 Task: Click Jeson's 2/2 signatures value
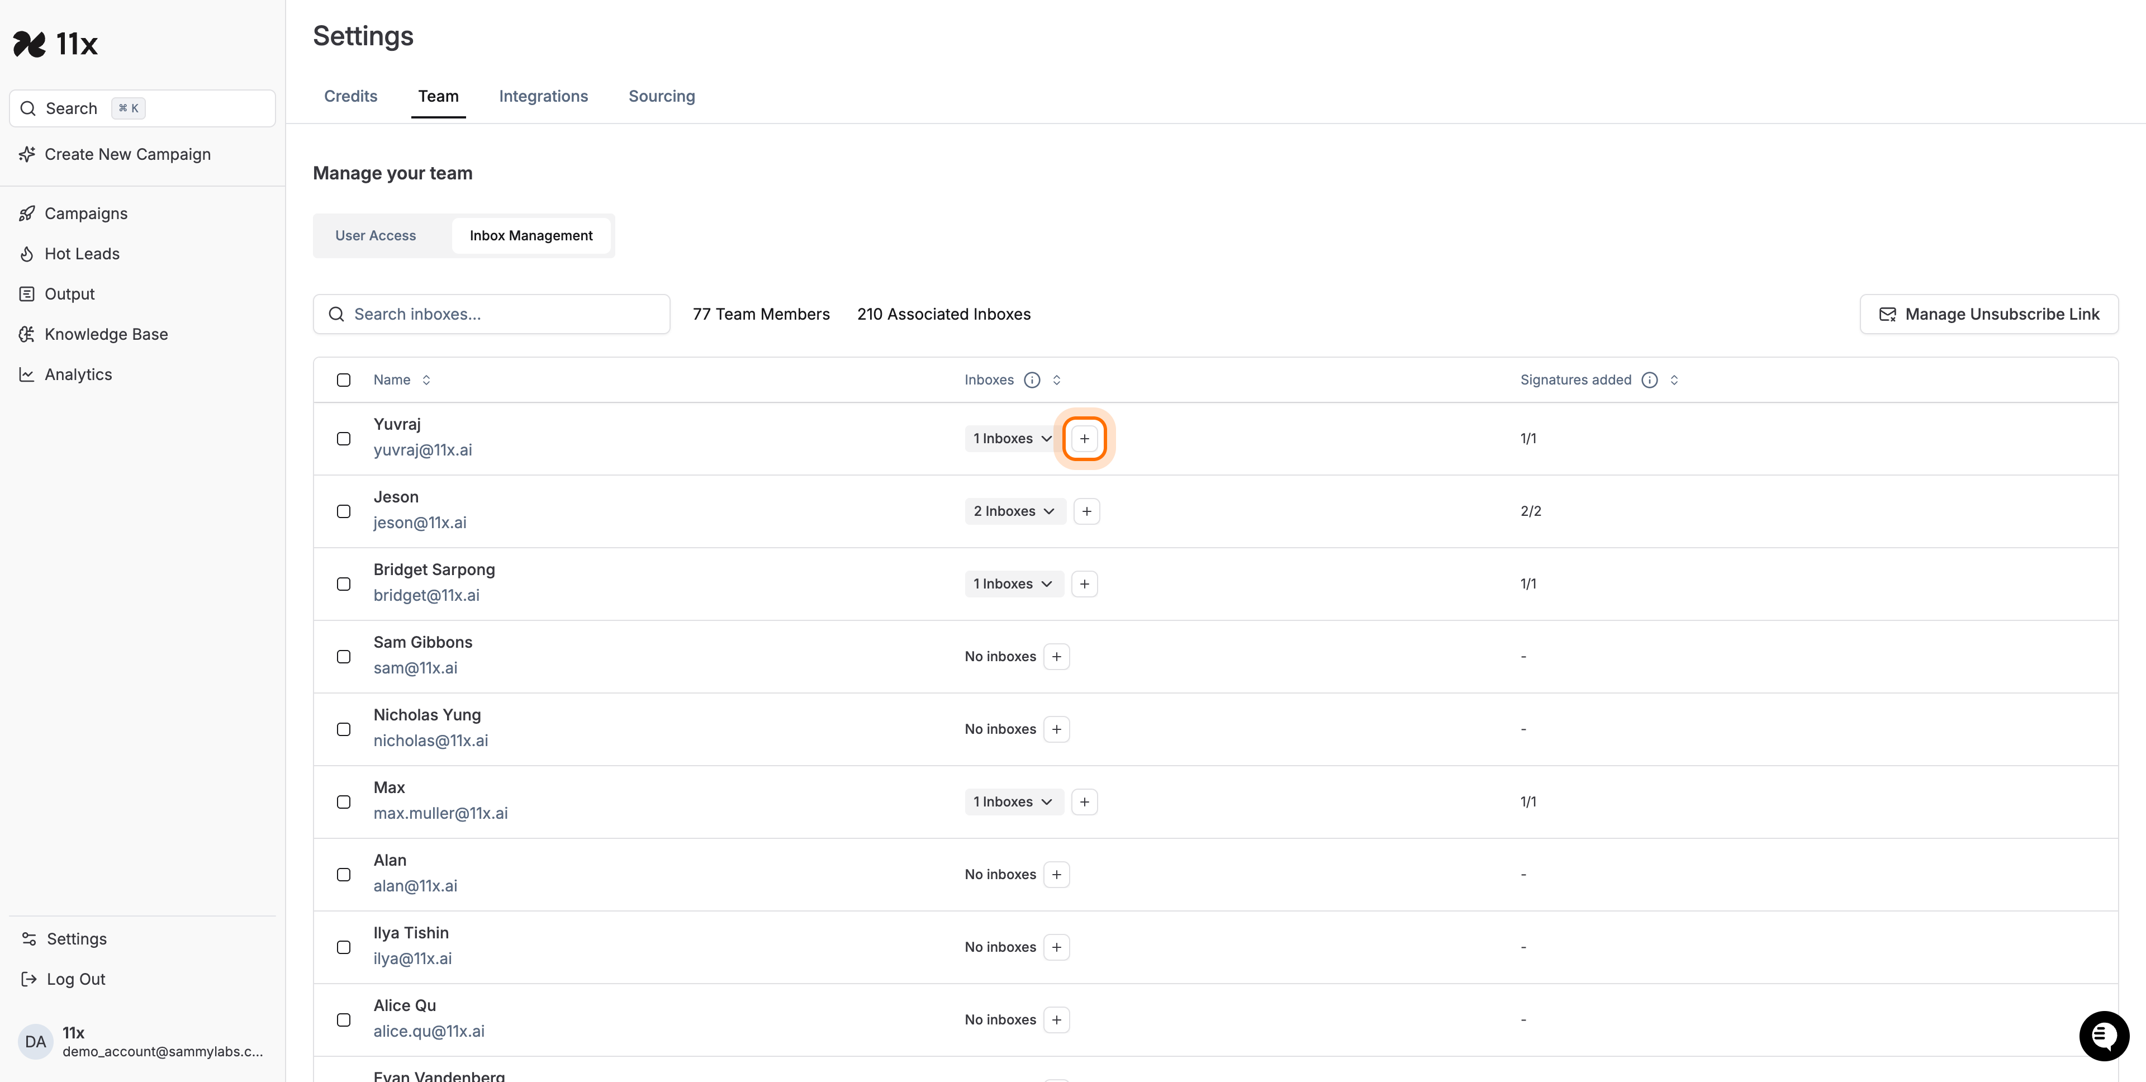point(1530,511)
